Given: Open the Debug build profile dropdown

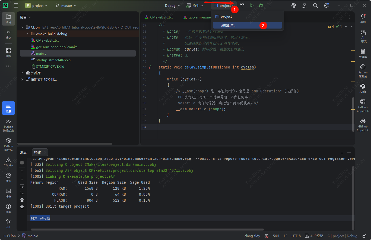Looking at the screenshot, I should pos(173,5).
